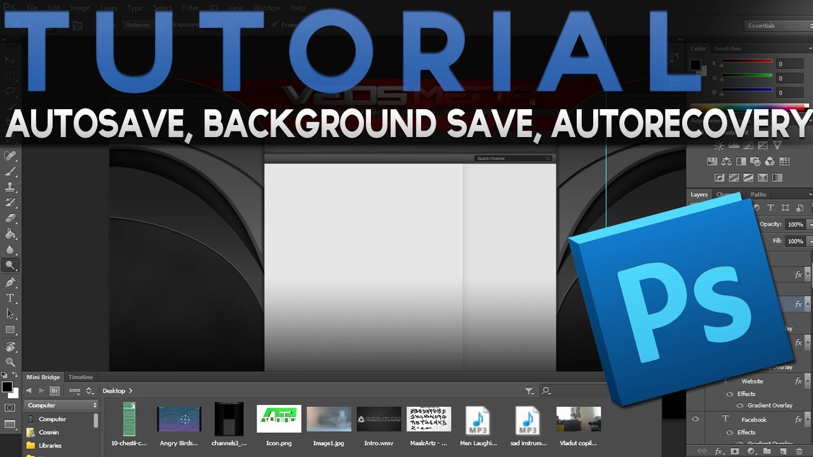Viewport: 813px width, 457px height.
Task: Hide Gradient Overlay on Website layer
Action: coord(740,406)
